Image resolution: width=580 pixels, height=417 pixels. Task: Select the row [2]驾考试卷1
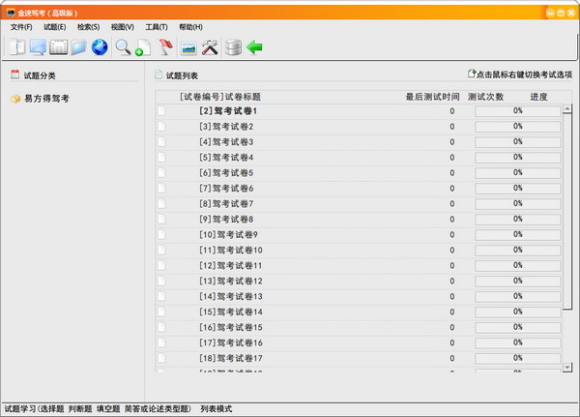click(359, 110)
